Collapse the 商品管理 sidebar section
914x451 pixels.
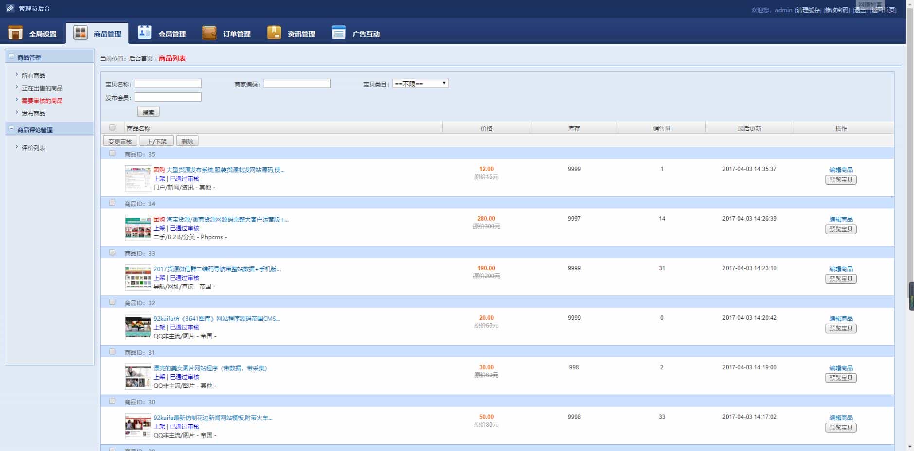tap(12, 57)
